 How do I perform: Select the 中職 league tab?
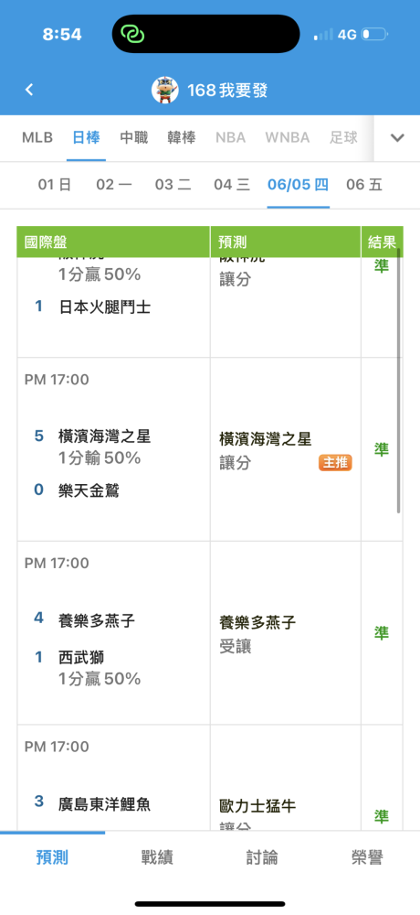click(x=134, y=138)
